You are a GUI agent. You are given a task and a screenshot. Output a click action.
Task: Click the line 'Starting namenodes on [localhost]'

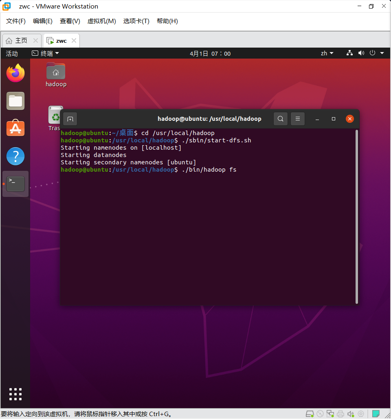point(121,148)
